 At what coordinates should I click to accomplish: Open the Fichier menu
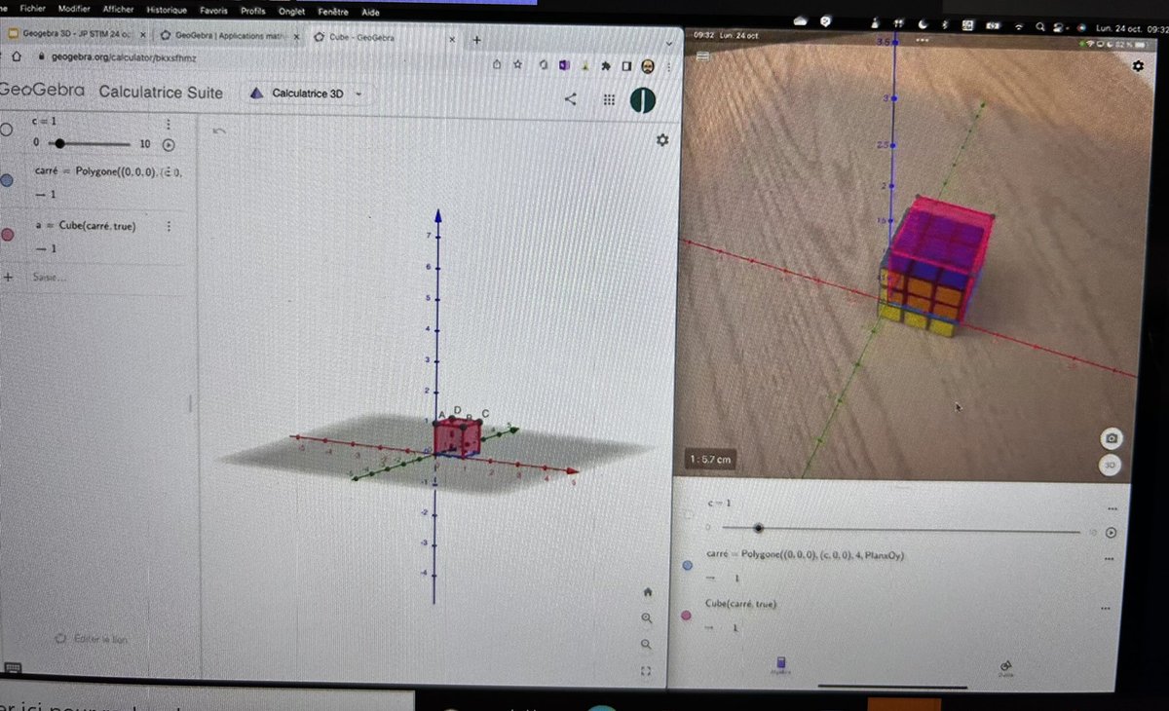[33, 9]
